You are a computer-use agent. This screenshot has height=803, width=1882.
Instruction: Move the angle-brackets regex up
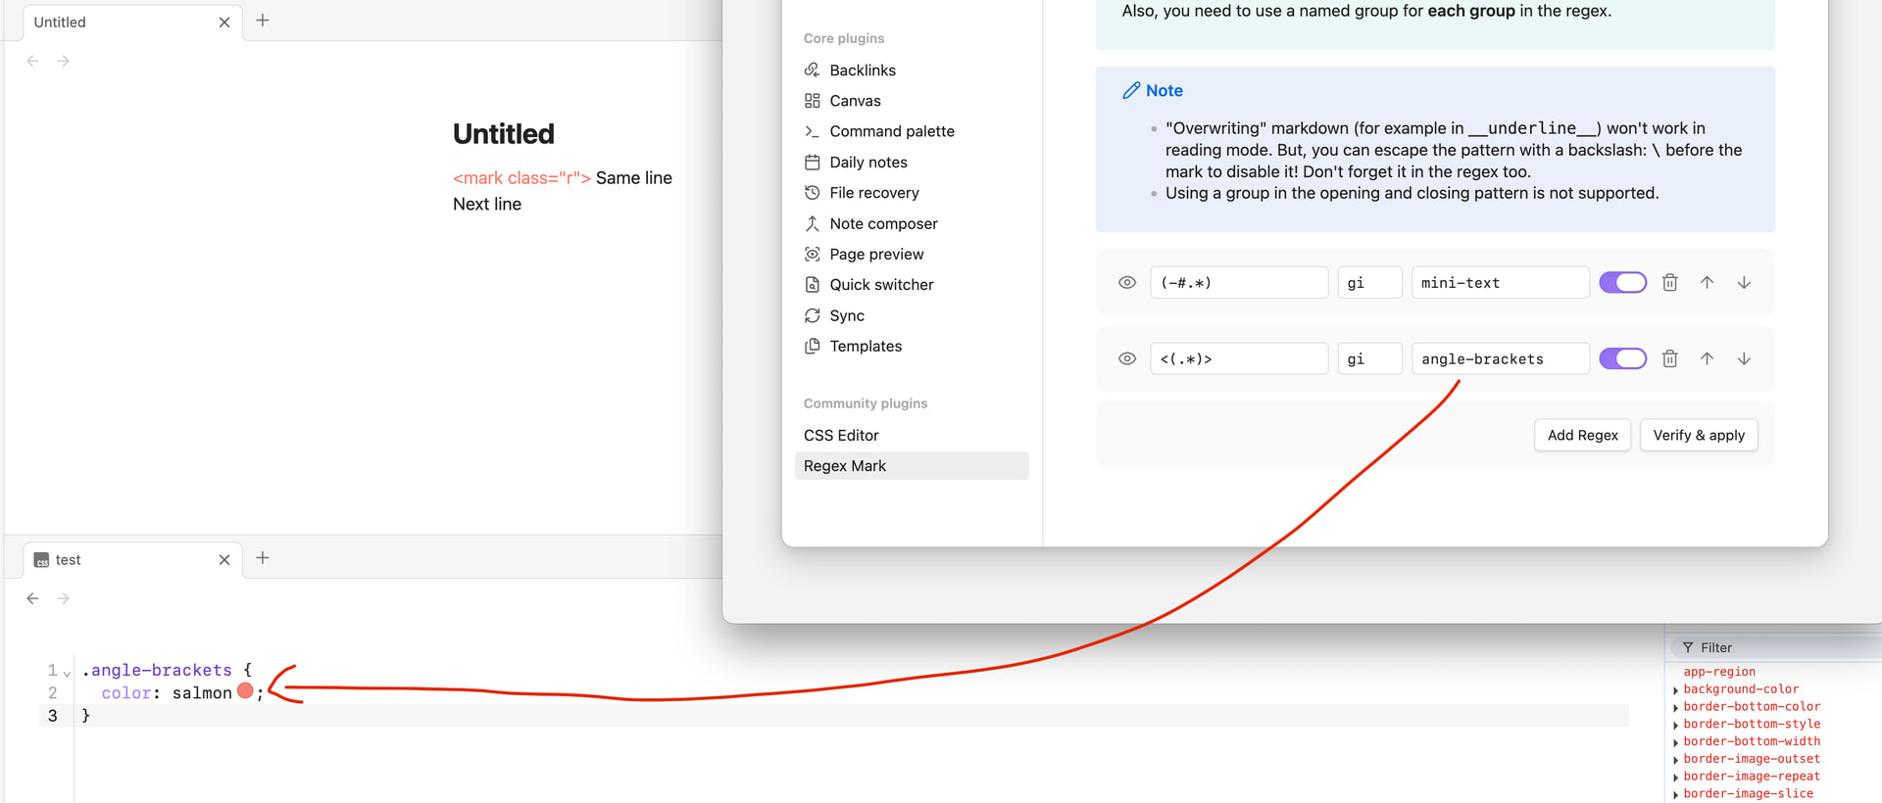click(1707, 359)
